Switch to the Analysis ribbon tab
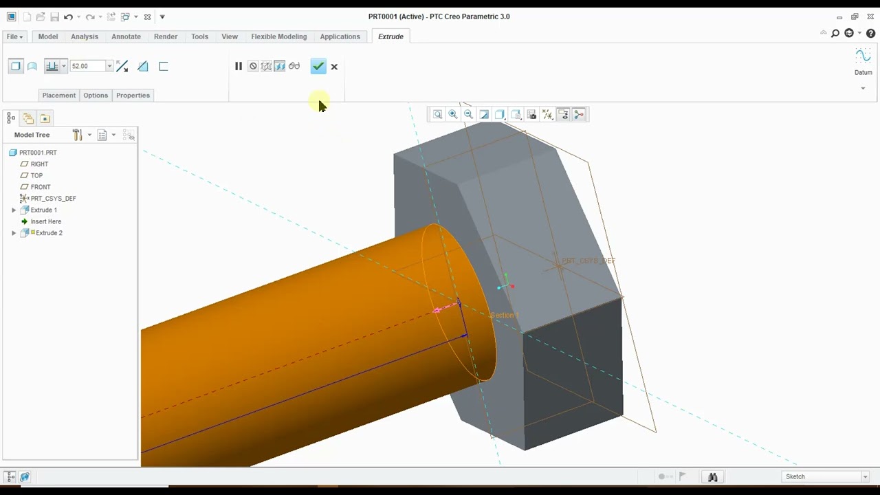This screenshot has width=880, height=495. click(x=85, y=36)
